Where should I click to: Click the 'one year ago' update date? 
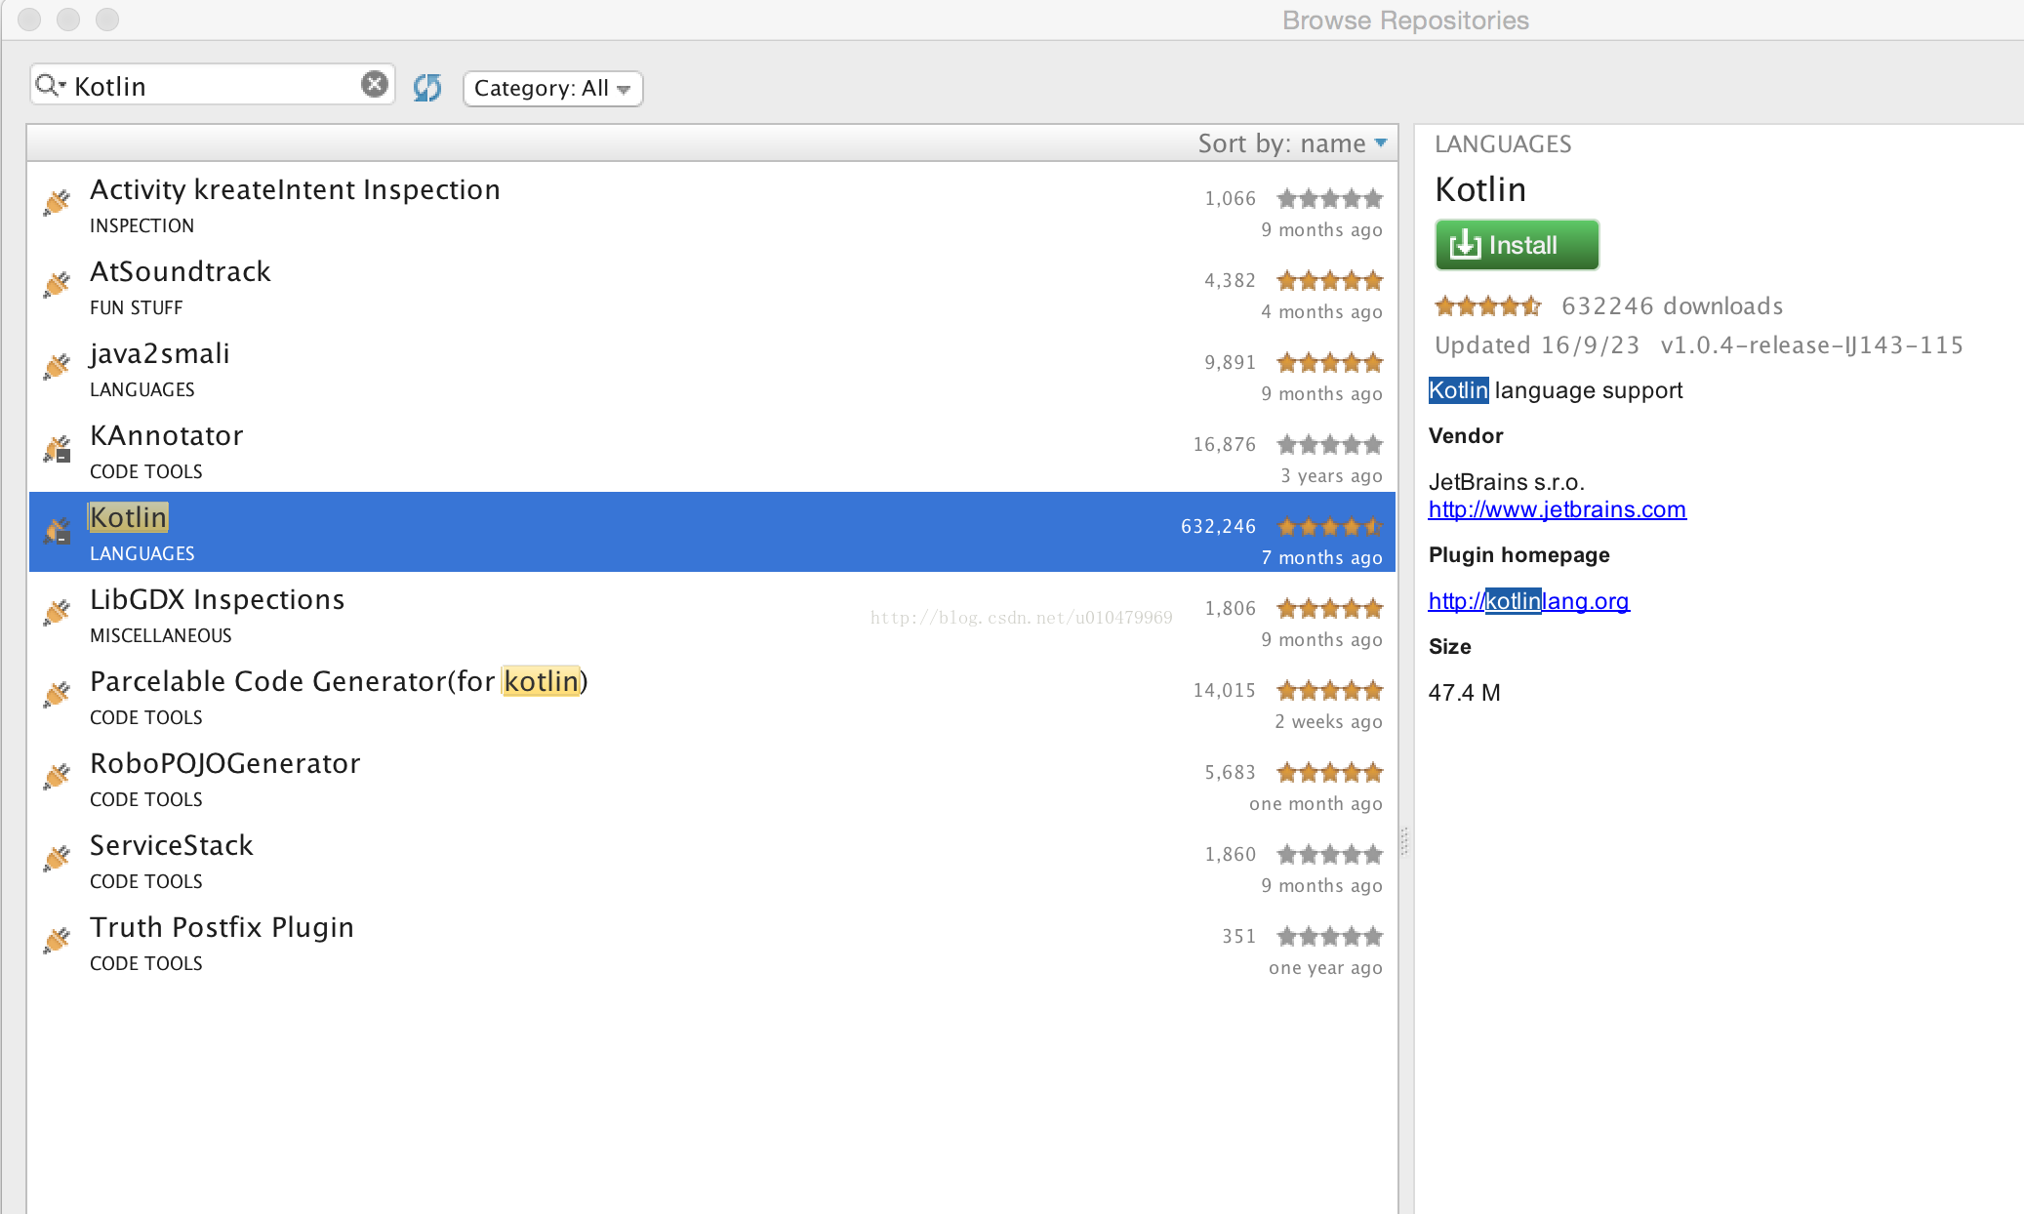(1325, 968)
